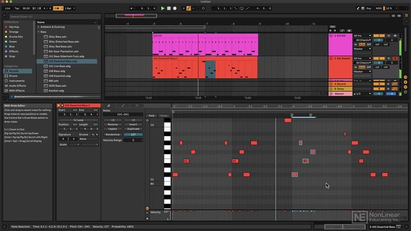The height and width of the screenshot is (231, 411).
Task: Open the Drums category
Action: click(13, 76)
